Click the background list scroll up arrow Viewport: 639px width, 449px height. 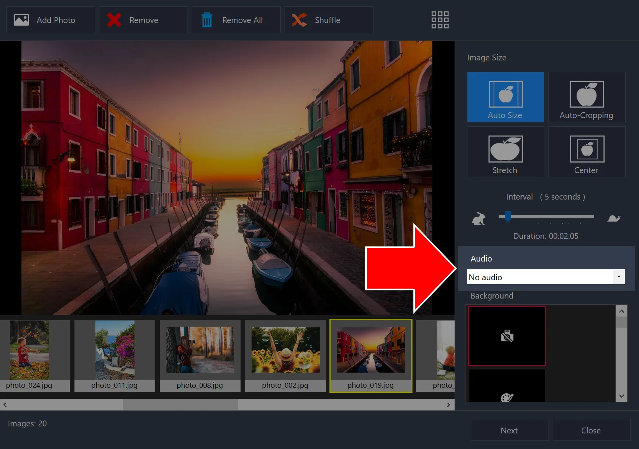621,311
